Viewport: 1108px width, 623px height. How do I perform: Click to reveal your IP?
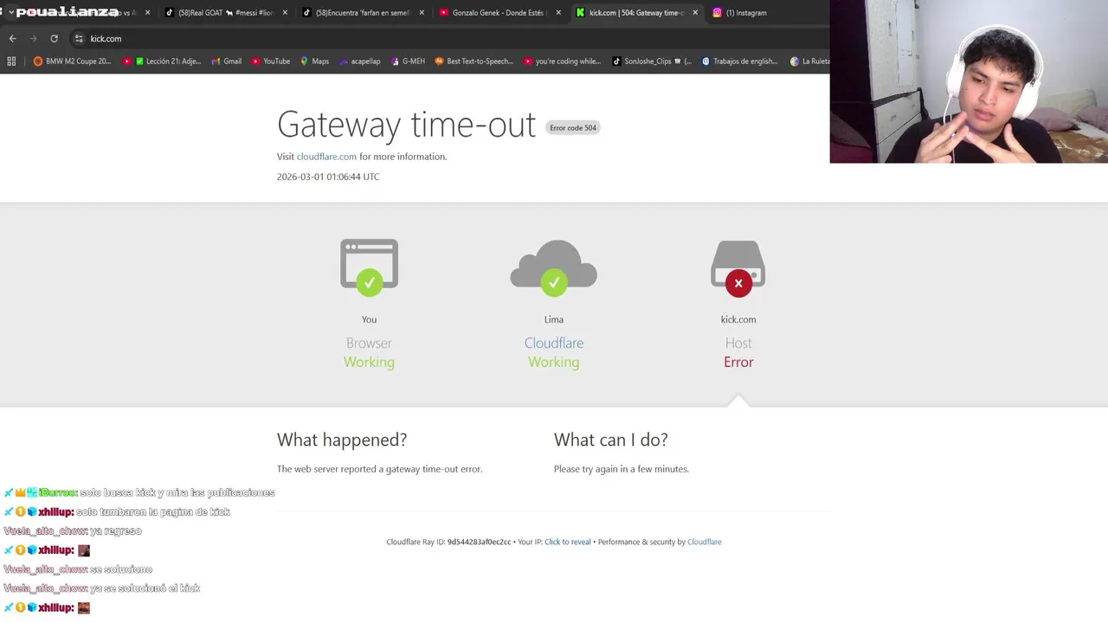[x=568, y=542]
